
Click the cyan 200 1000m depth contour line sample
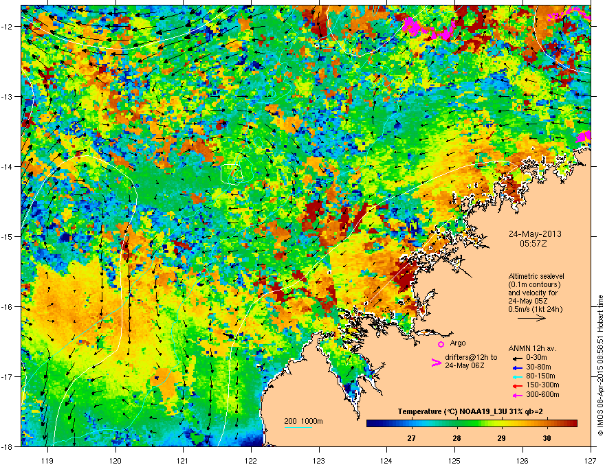click(x=298, y=427)
